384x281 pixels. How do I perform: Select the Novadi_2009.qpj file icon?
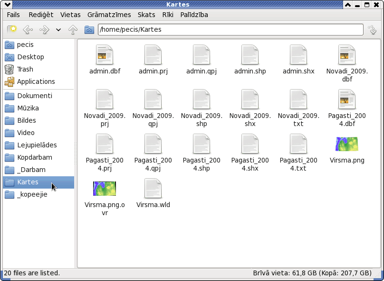153,100
